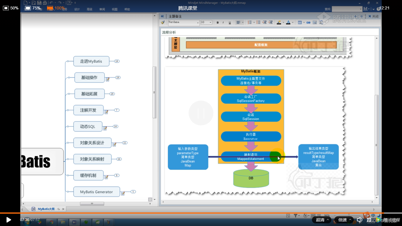Collapse the 主题备注 panel with double arrow
Viewport: 402px width, 226px height.
[162, 16]
